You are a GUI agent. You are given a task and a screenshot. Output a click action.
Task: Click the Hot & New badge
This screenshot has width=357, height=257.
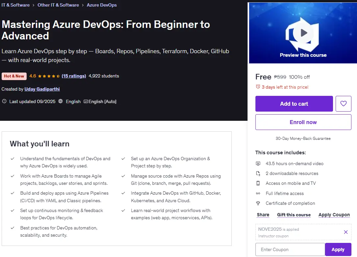click(14, 76)
